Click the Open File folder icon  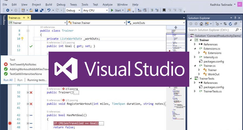point(31,10)
